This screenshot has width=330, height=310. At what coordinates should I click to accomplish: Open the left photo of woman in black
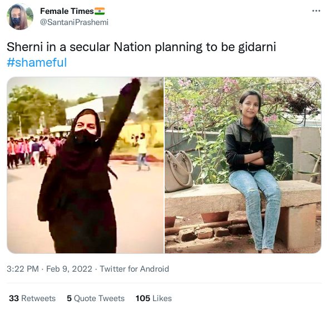[x=85, y=165]
